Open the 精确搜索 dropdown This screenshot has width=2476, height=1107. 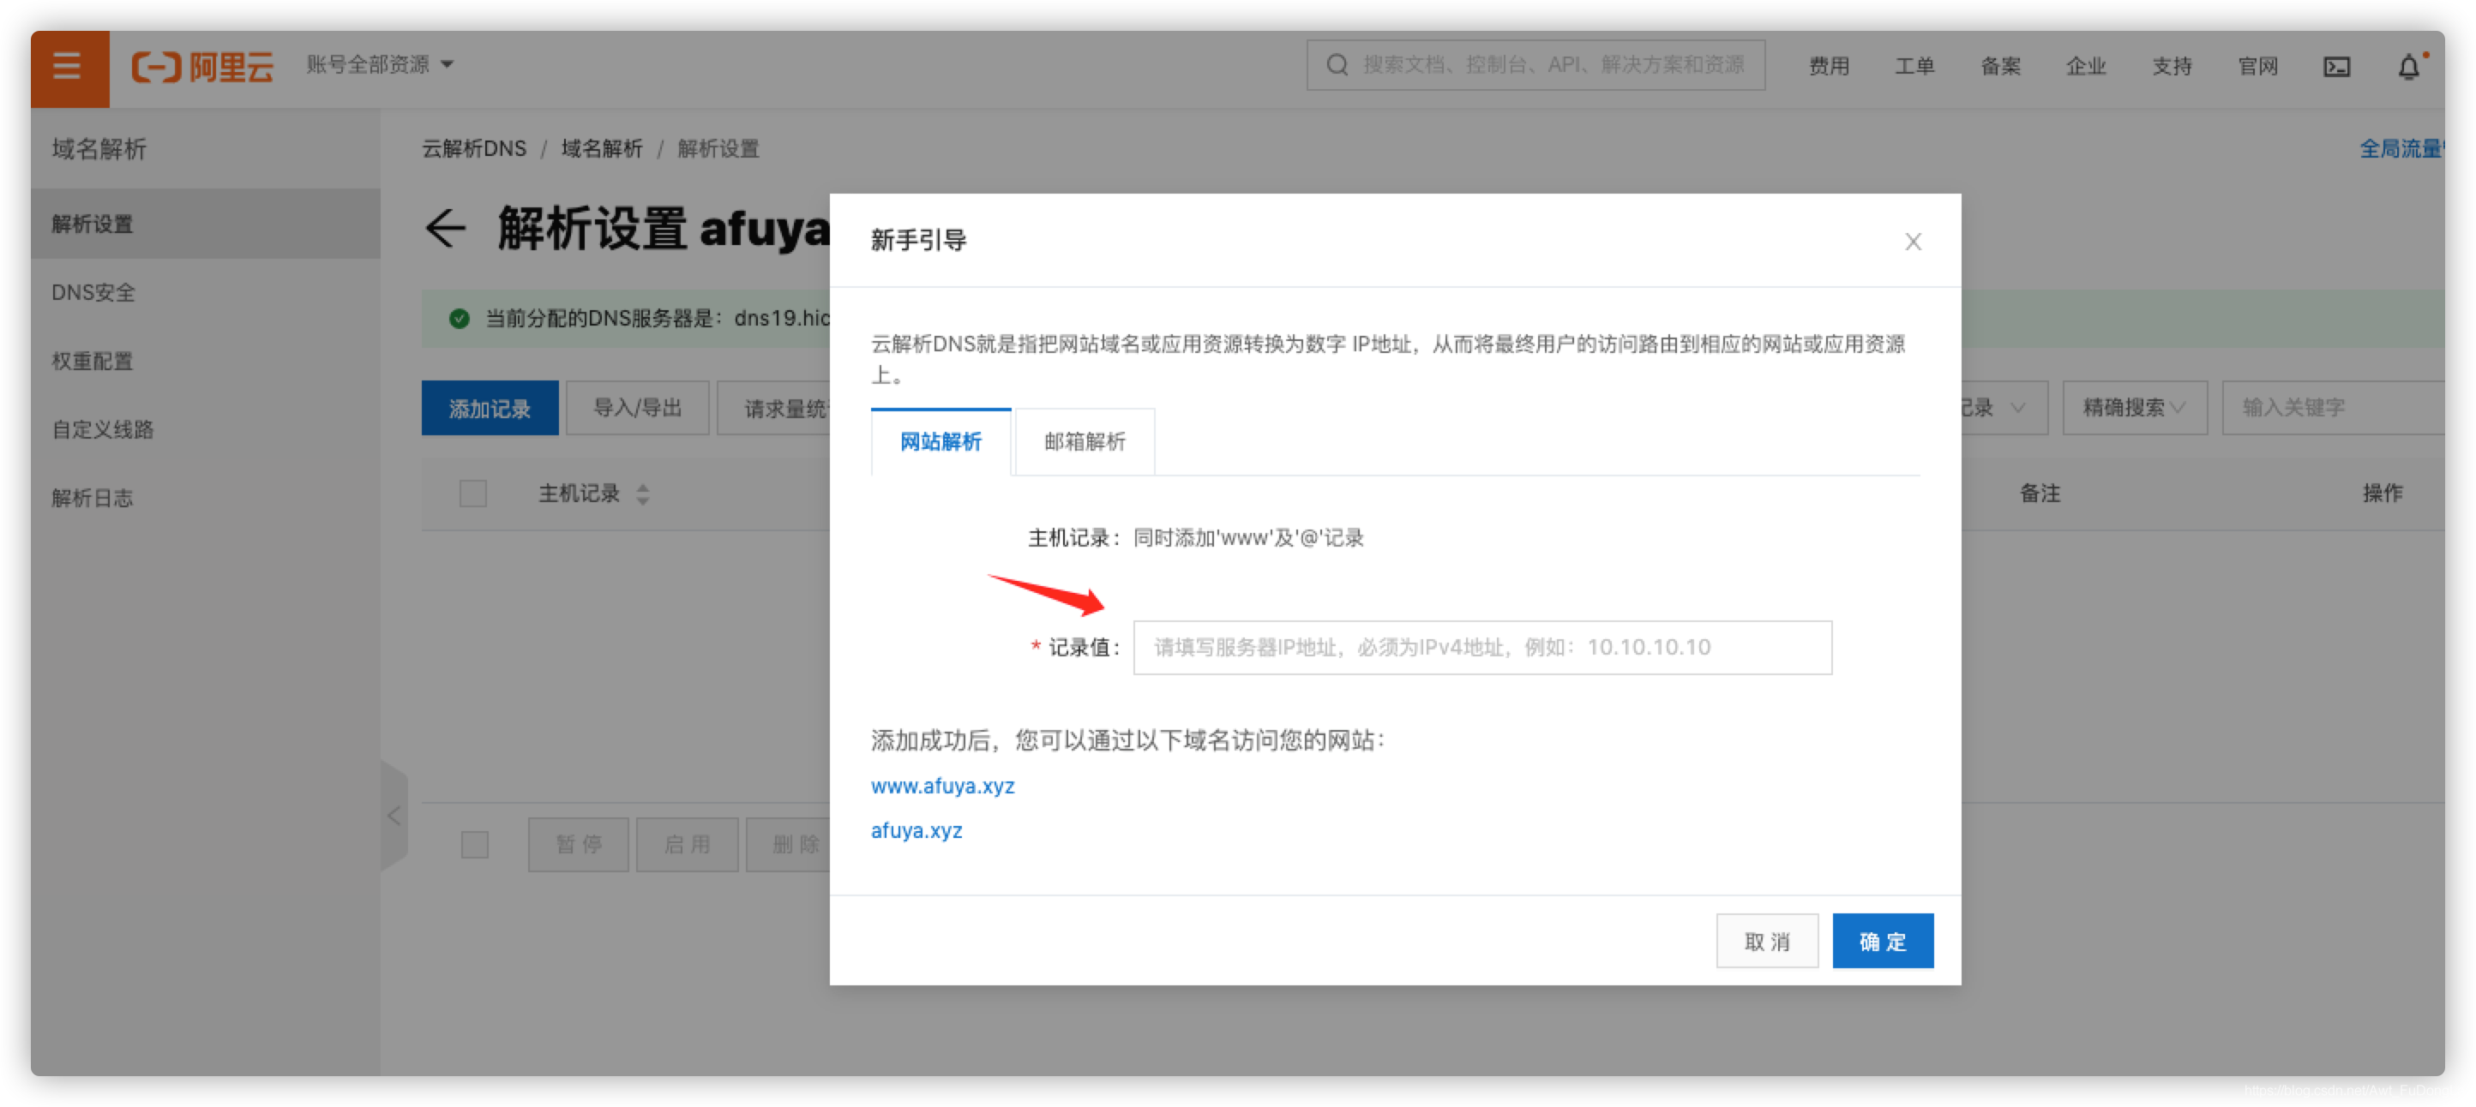coord(2133,408)
